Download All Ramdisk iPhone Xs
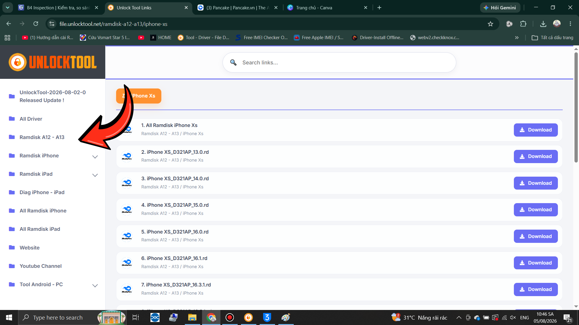 (536, 130)
